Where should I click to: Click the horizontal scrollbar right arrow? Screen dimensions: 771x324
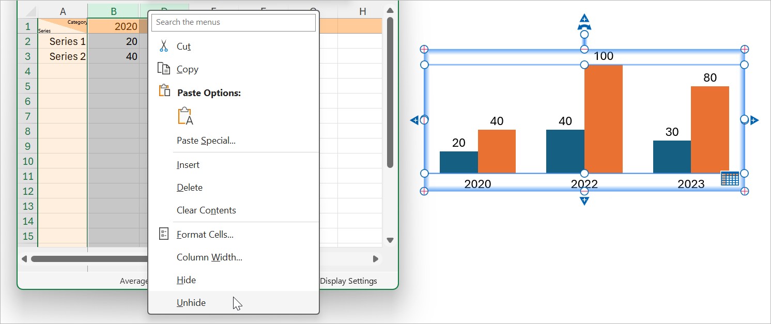[376, 259]
